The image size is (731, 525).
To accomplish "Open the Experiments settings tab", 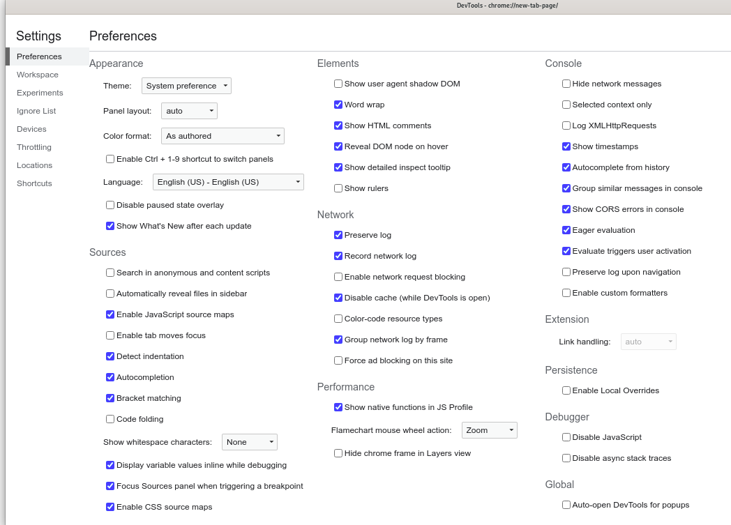I will click(x=40, y=93).
